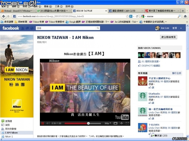Click the video progress slider knob

coord(88,123)
